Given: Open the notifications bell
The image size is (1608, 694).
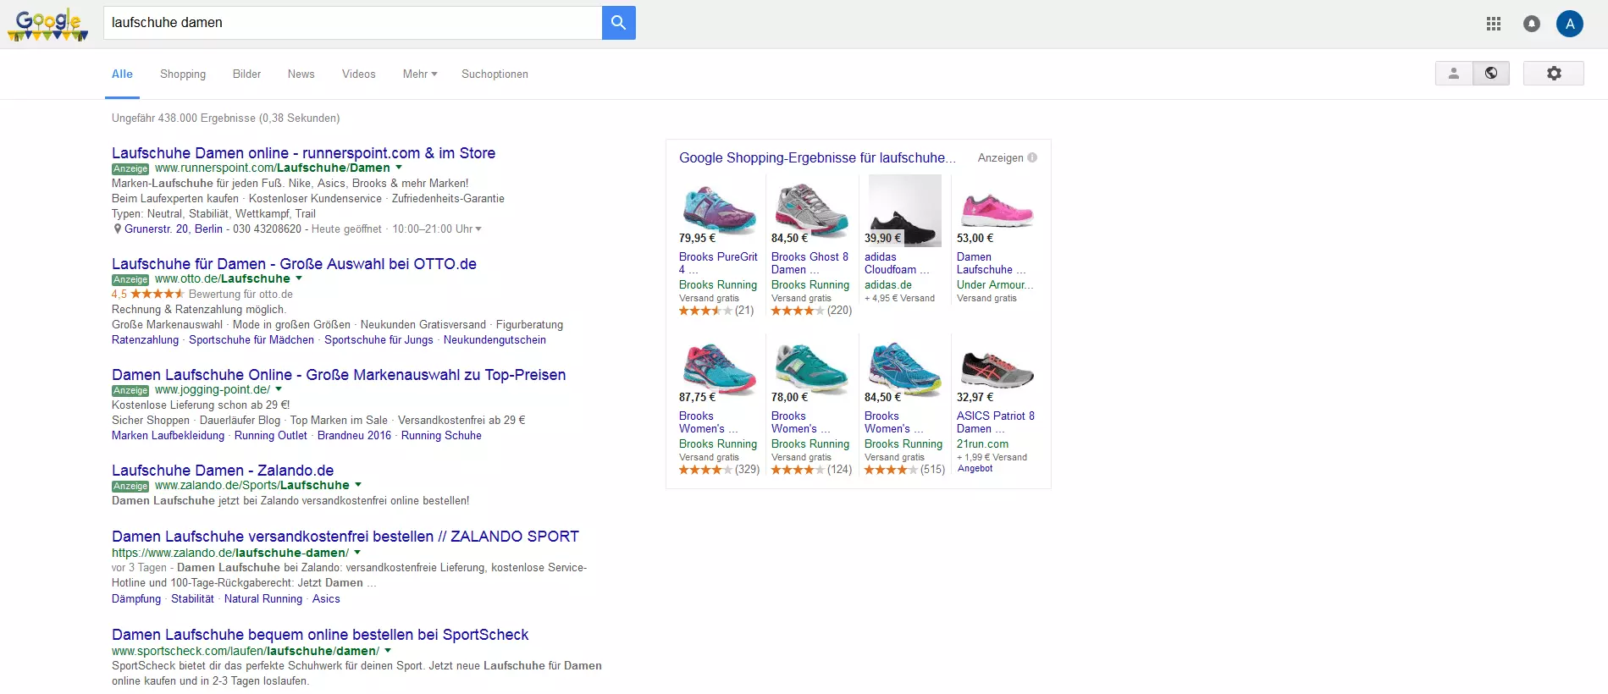Looking at the screenshot, I should [x=1532, y=24].
